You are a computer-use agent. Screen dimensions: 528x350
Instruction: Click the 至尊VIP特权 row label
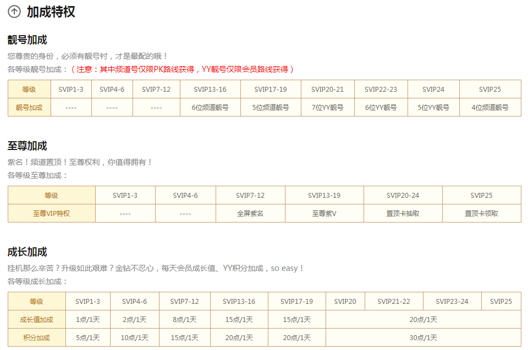click(x=52, y=213)
